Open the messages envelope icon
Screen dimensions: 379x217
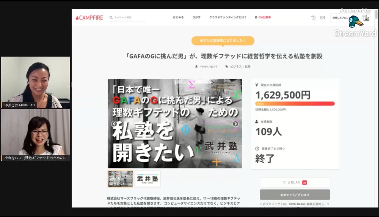[x=322, y=17]
